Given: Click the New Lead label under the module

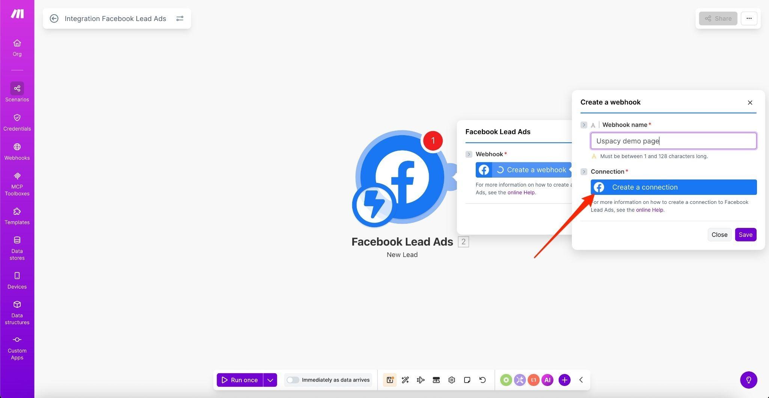Looking at the screenshot, I should click(x=402, y=255).
